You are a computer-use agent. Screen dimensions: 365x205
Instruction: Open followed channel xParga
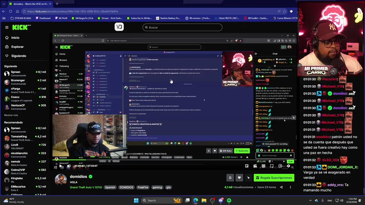pos(25,90)
